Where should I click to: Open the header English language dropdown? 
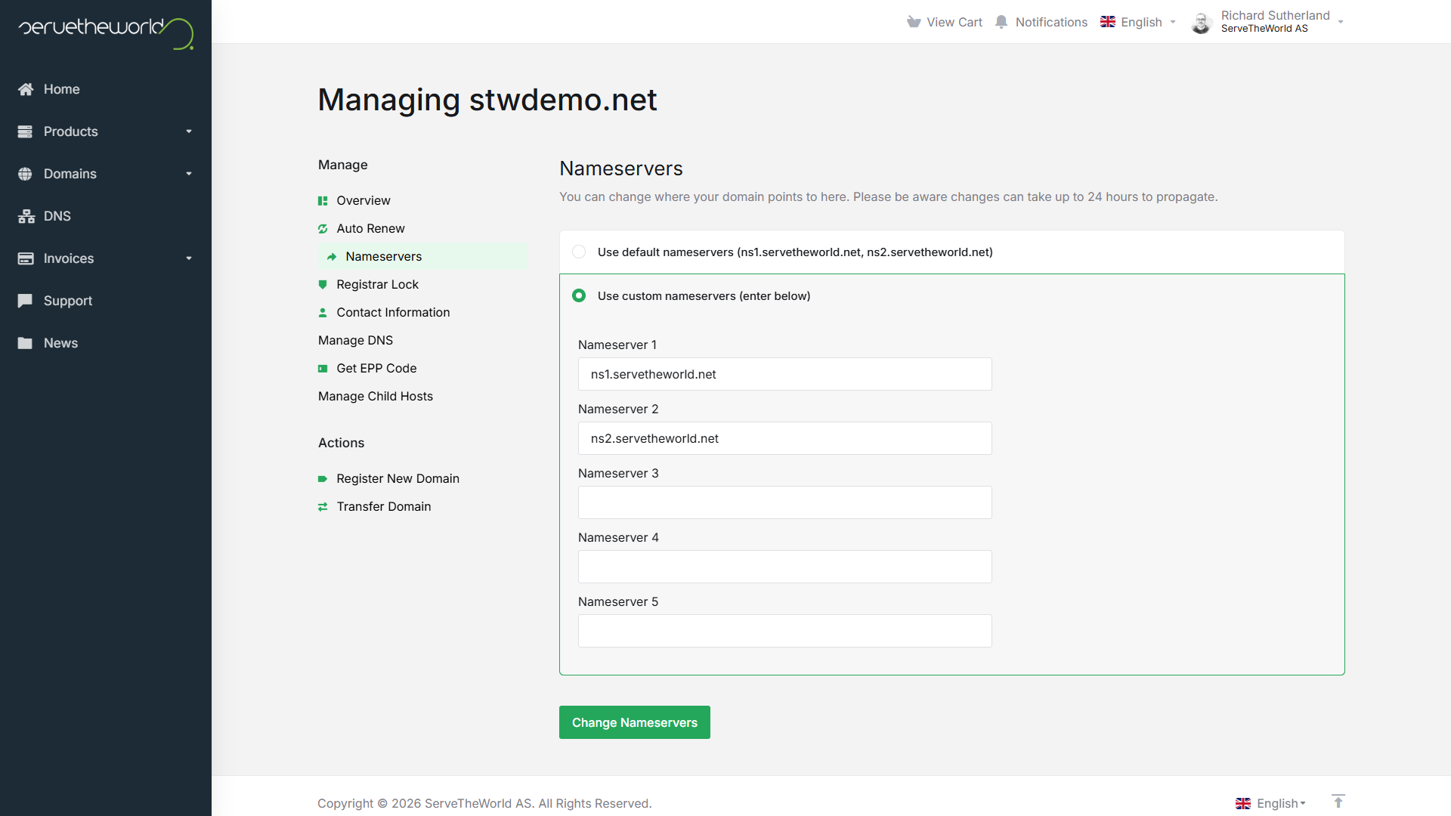(x=1139, y=22)
